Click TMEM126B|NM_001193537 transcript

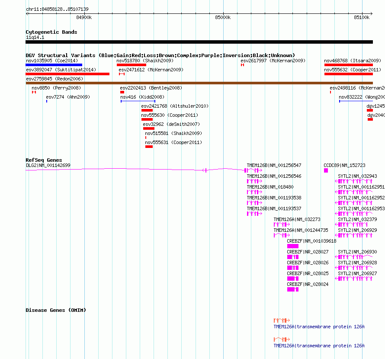click(254, 214)
